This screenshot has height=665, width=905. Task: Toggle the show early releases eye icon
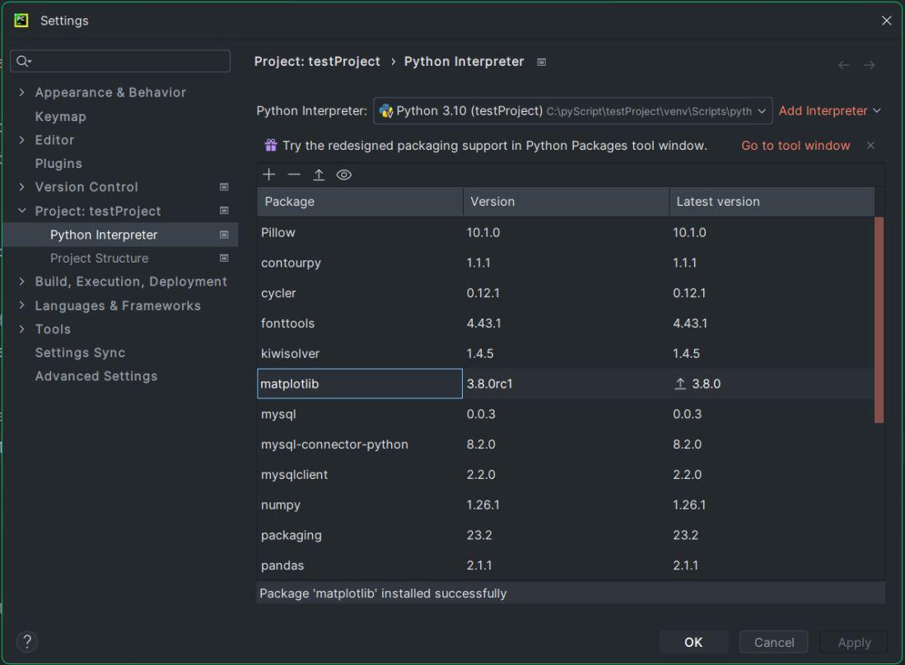point(344,174)
